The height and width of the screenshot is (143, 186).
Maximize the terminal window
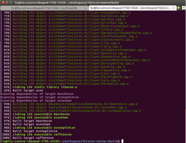pos(11,2)
